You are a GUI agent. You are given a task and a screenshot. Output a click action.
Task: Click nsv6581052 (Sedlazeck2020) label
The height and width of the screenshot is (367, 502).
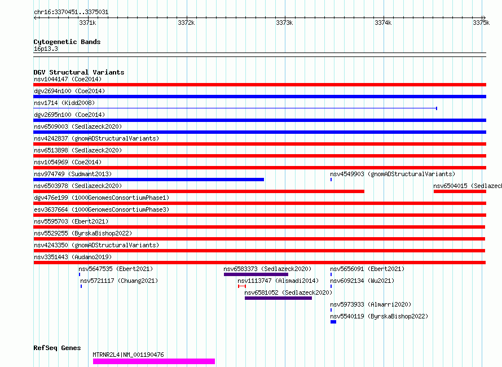pyautogui.click(x=288, y=292)
